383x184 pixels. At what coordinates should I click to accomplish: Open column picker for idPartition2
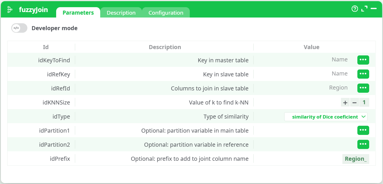363,144
